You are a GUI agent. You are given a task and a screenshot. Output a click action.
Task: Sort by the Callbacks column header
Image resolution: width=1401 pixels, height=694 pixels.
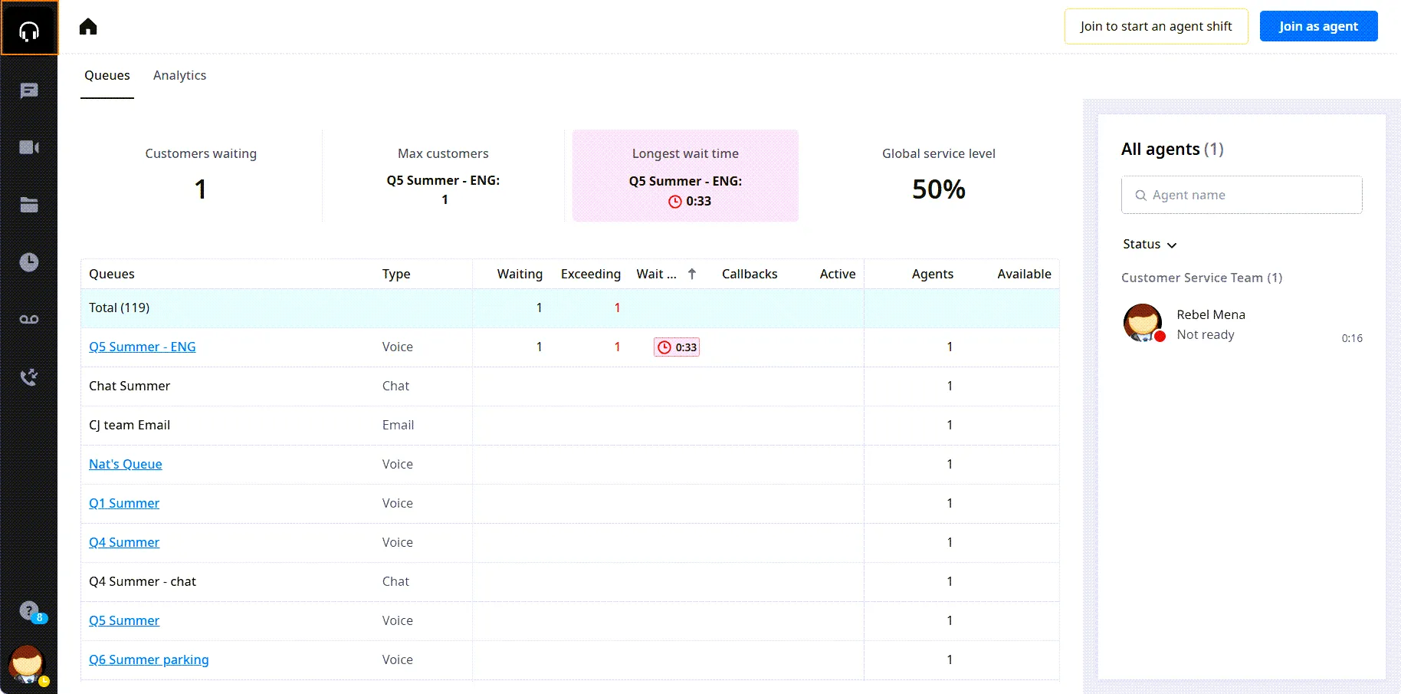click(750, 274)
